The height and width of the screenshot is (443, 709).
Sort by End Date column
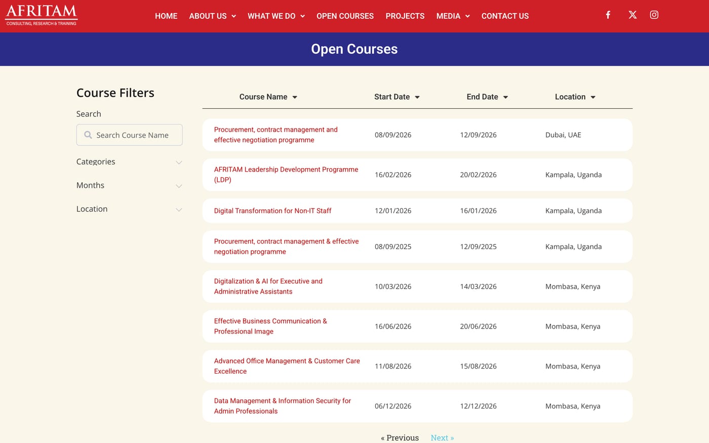487,97
